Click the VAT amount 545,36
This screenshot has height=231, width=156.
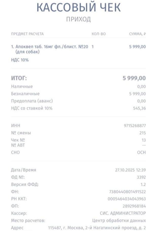(x=139, y=108)
